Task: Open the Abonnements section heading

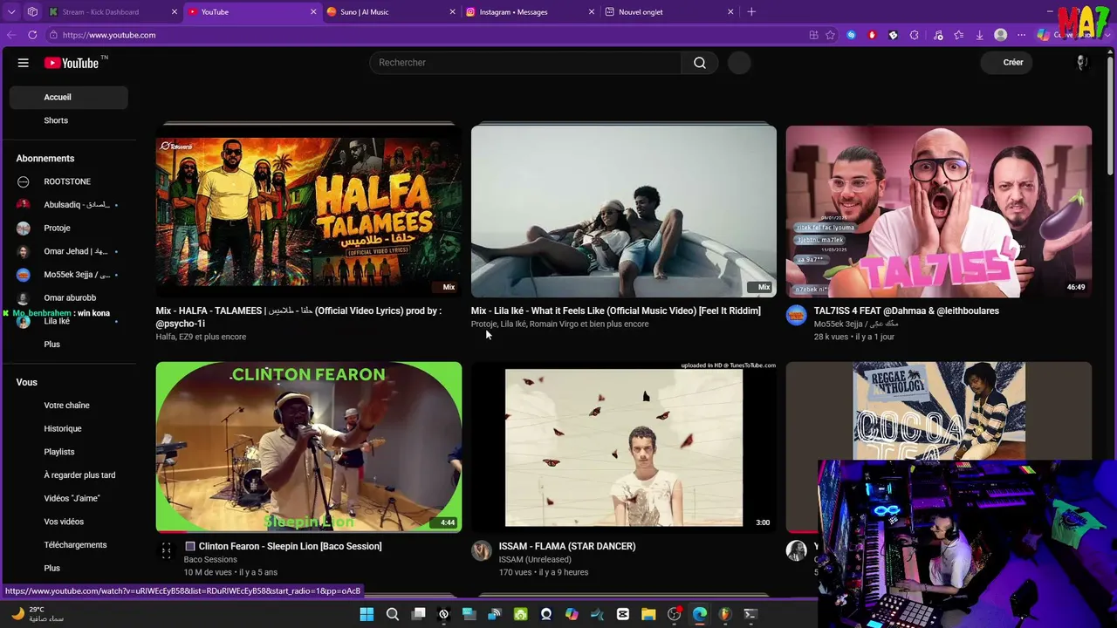Action: pyautogui.click(x=45, y=159)
